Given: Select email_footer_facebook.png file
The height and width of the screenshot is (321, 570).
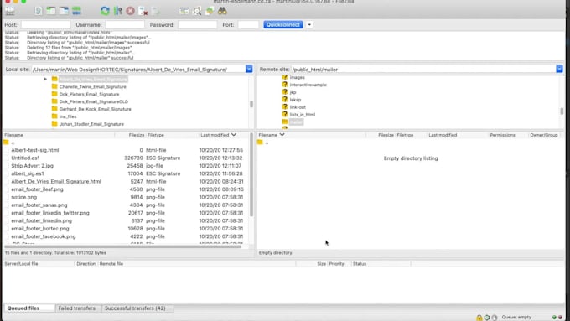Looking at the screenshot, I should coord(44,236).
